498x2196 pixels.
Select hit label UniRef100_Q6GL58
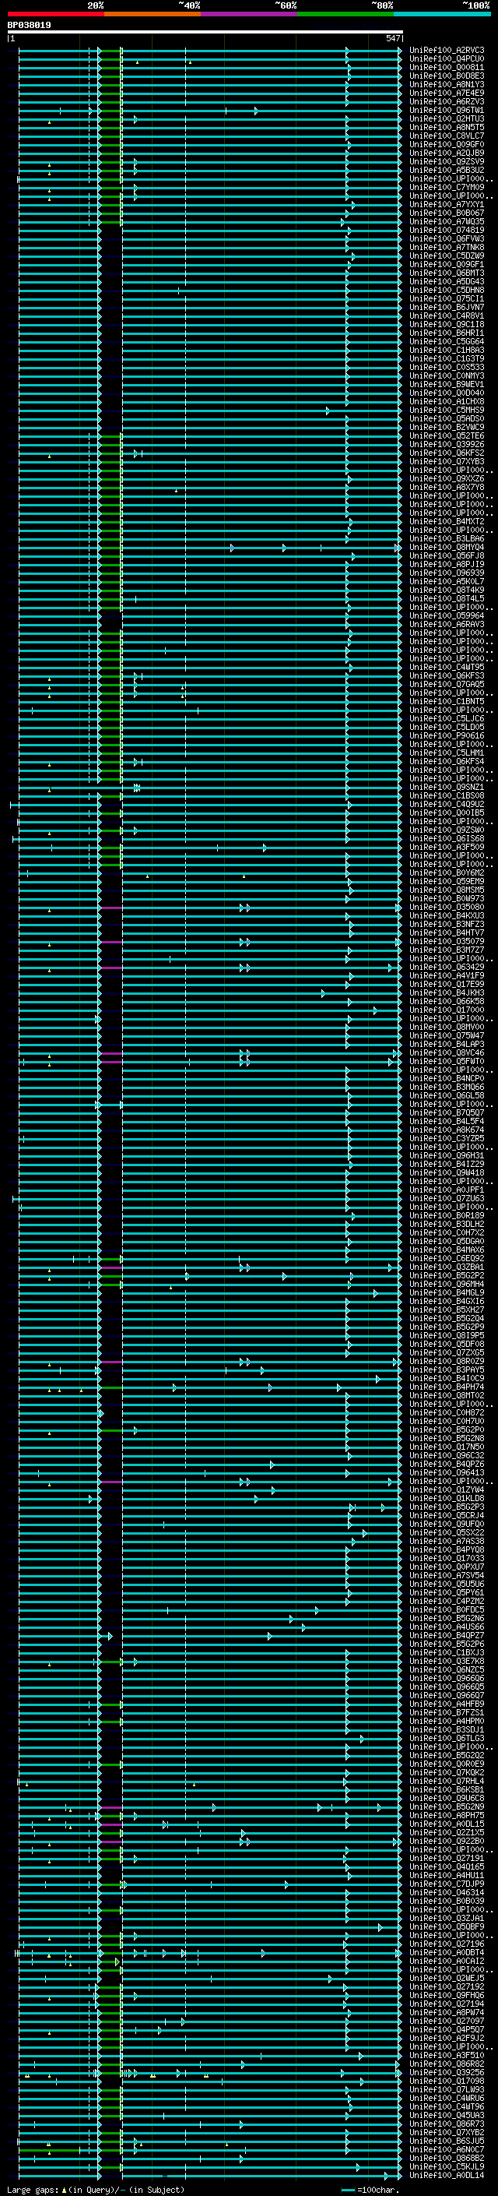(x=446, y=1095)
